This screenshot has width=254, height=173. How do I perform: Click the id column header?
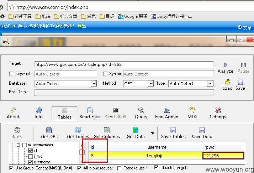117,147
